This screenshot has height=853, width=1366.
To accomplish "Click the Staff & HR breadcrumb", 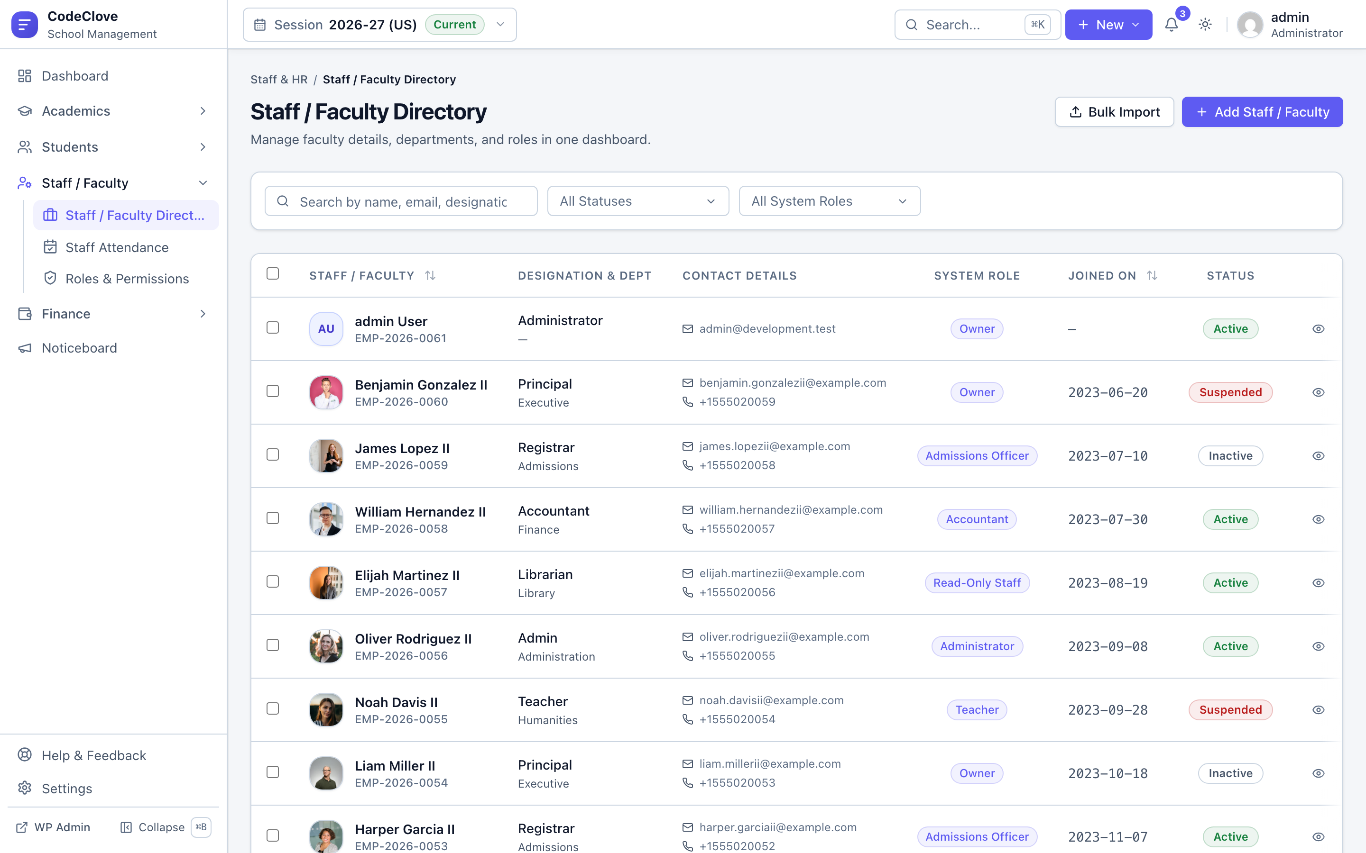I will tap(279, 80).
